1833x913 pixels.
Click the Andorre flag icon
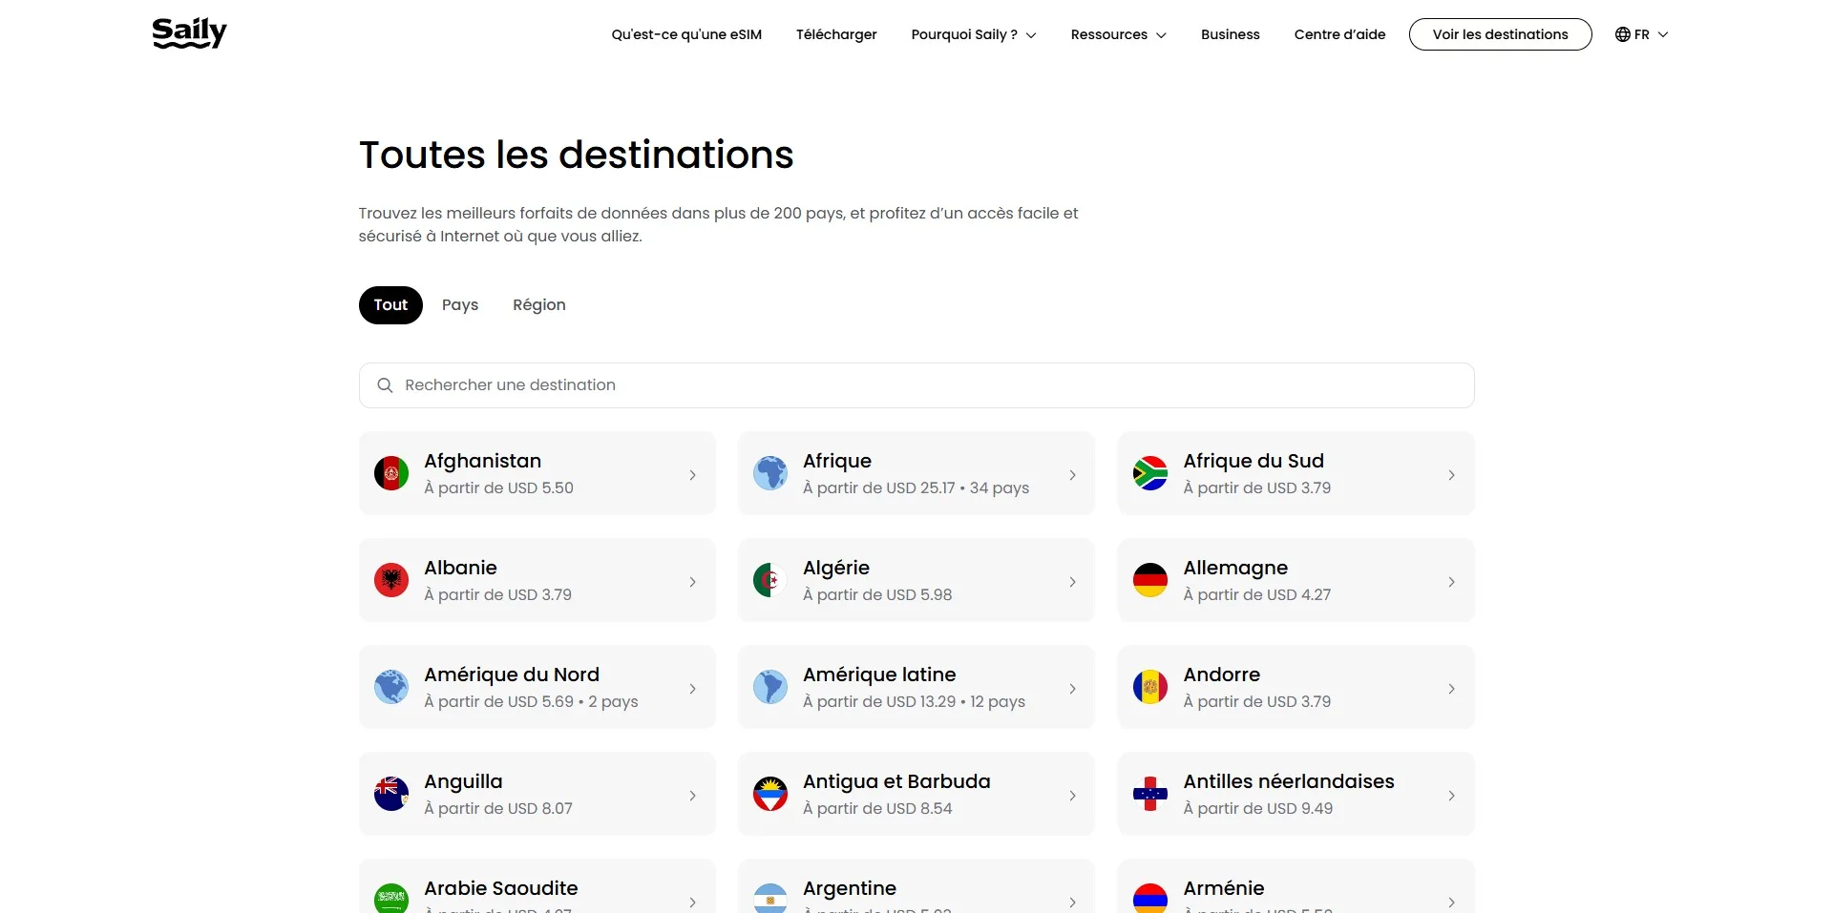[1150, 687]
